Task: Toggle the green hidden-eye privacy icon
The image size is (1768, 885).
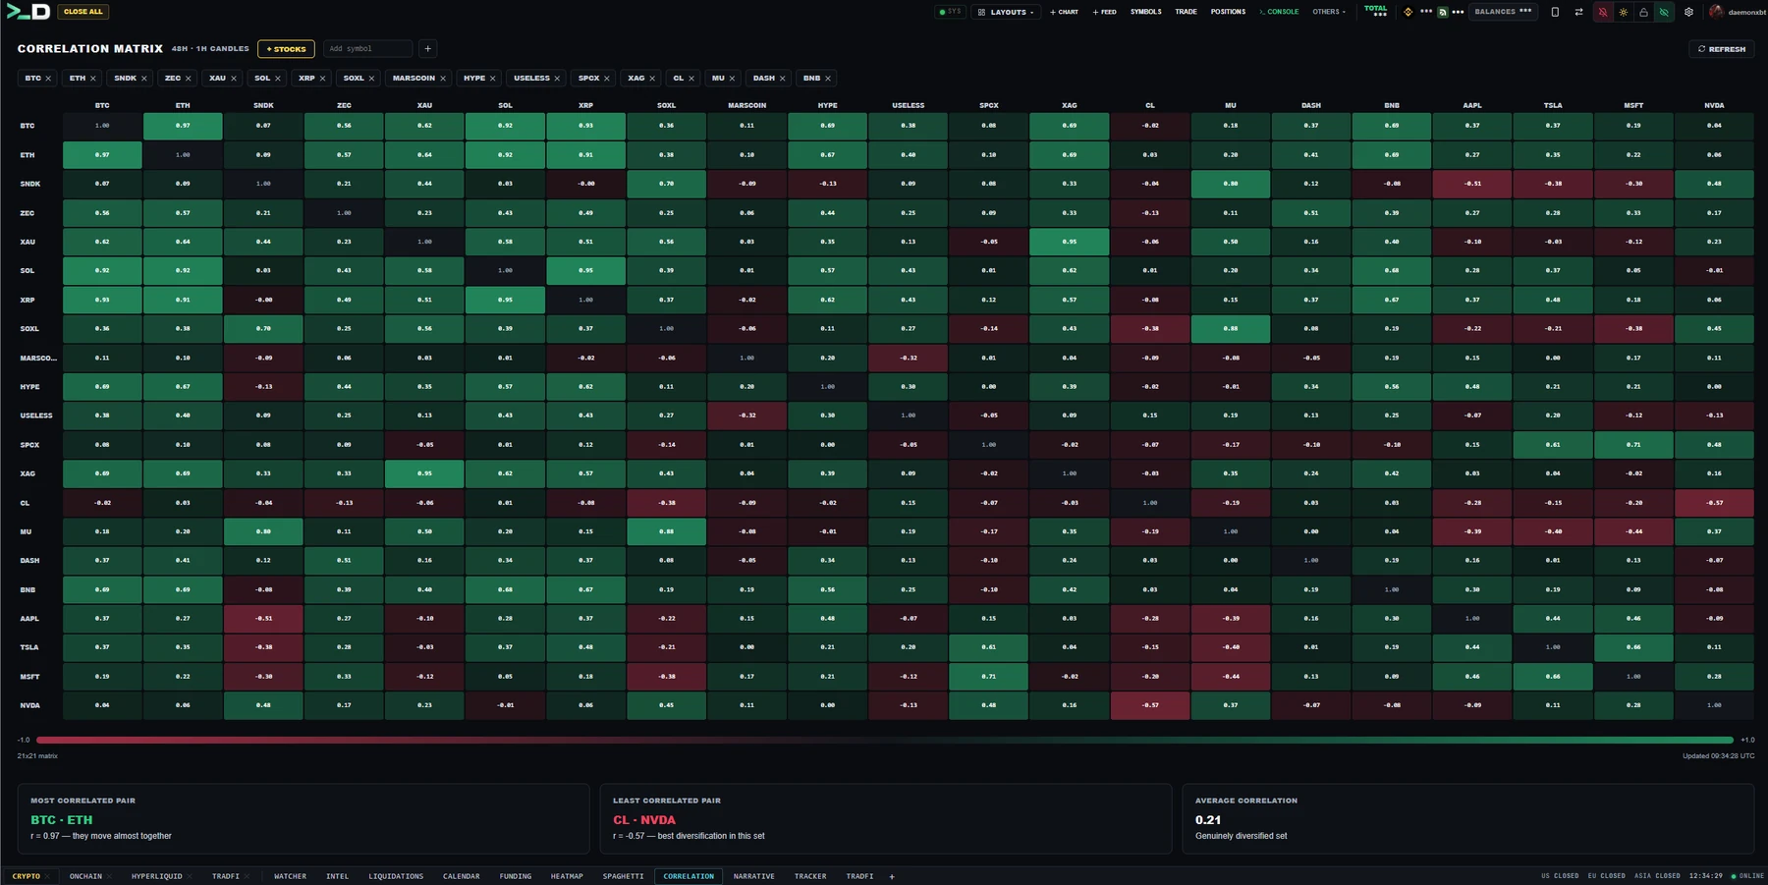Action: pos(1664,12)
